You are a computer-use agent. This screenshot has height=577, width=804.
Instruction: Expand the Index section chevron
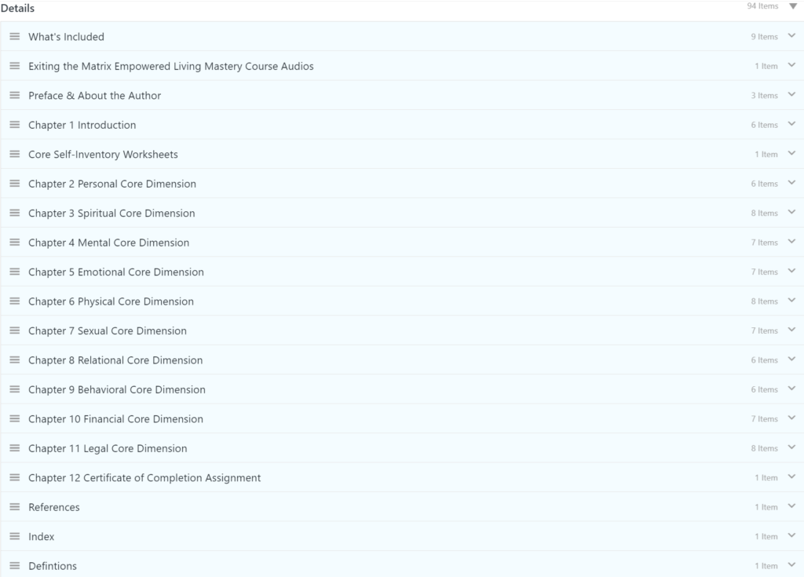click(791, 536)
